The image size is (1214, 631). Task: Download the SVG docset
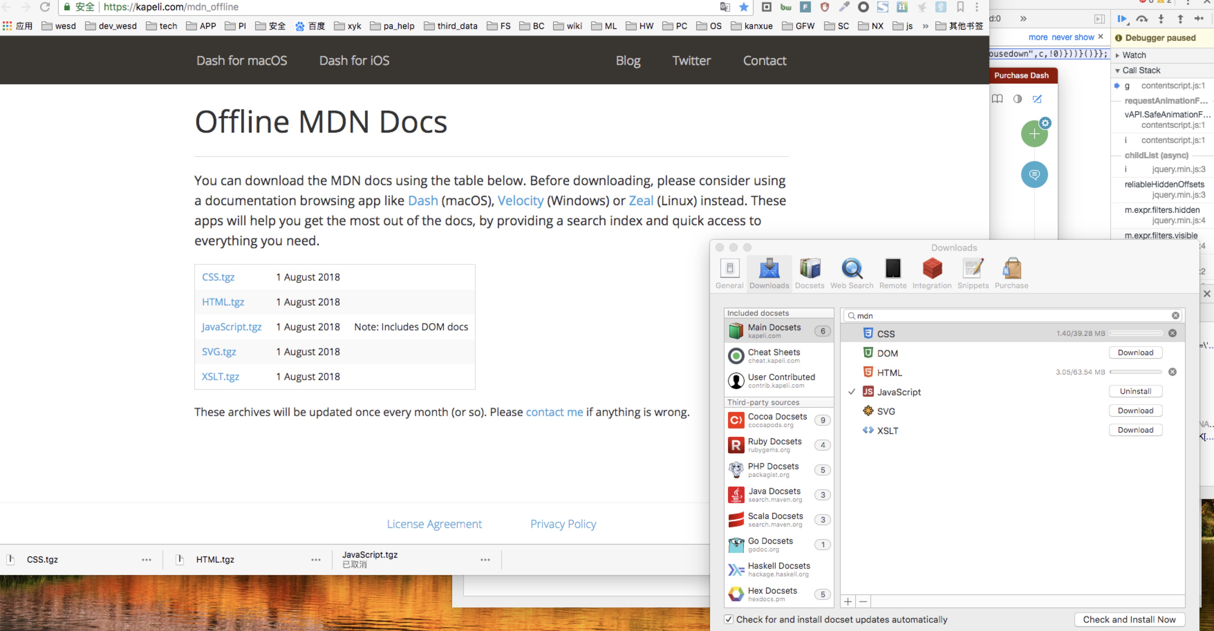tap(1135, 411)
